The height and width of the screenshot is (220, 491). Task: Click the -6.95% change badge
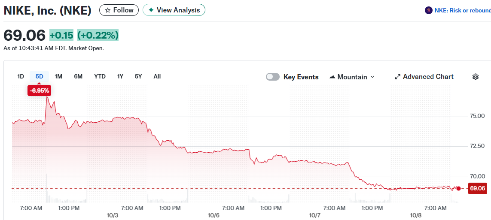tap(40, 90)
